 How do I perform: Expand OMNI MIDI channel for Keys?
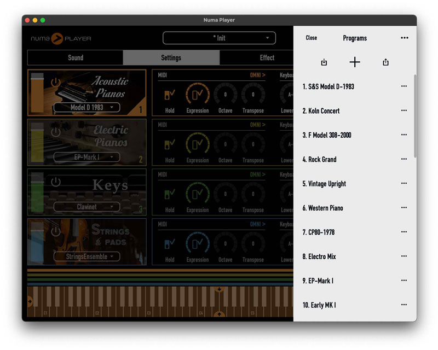257,174
